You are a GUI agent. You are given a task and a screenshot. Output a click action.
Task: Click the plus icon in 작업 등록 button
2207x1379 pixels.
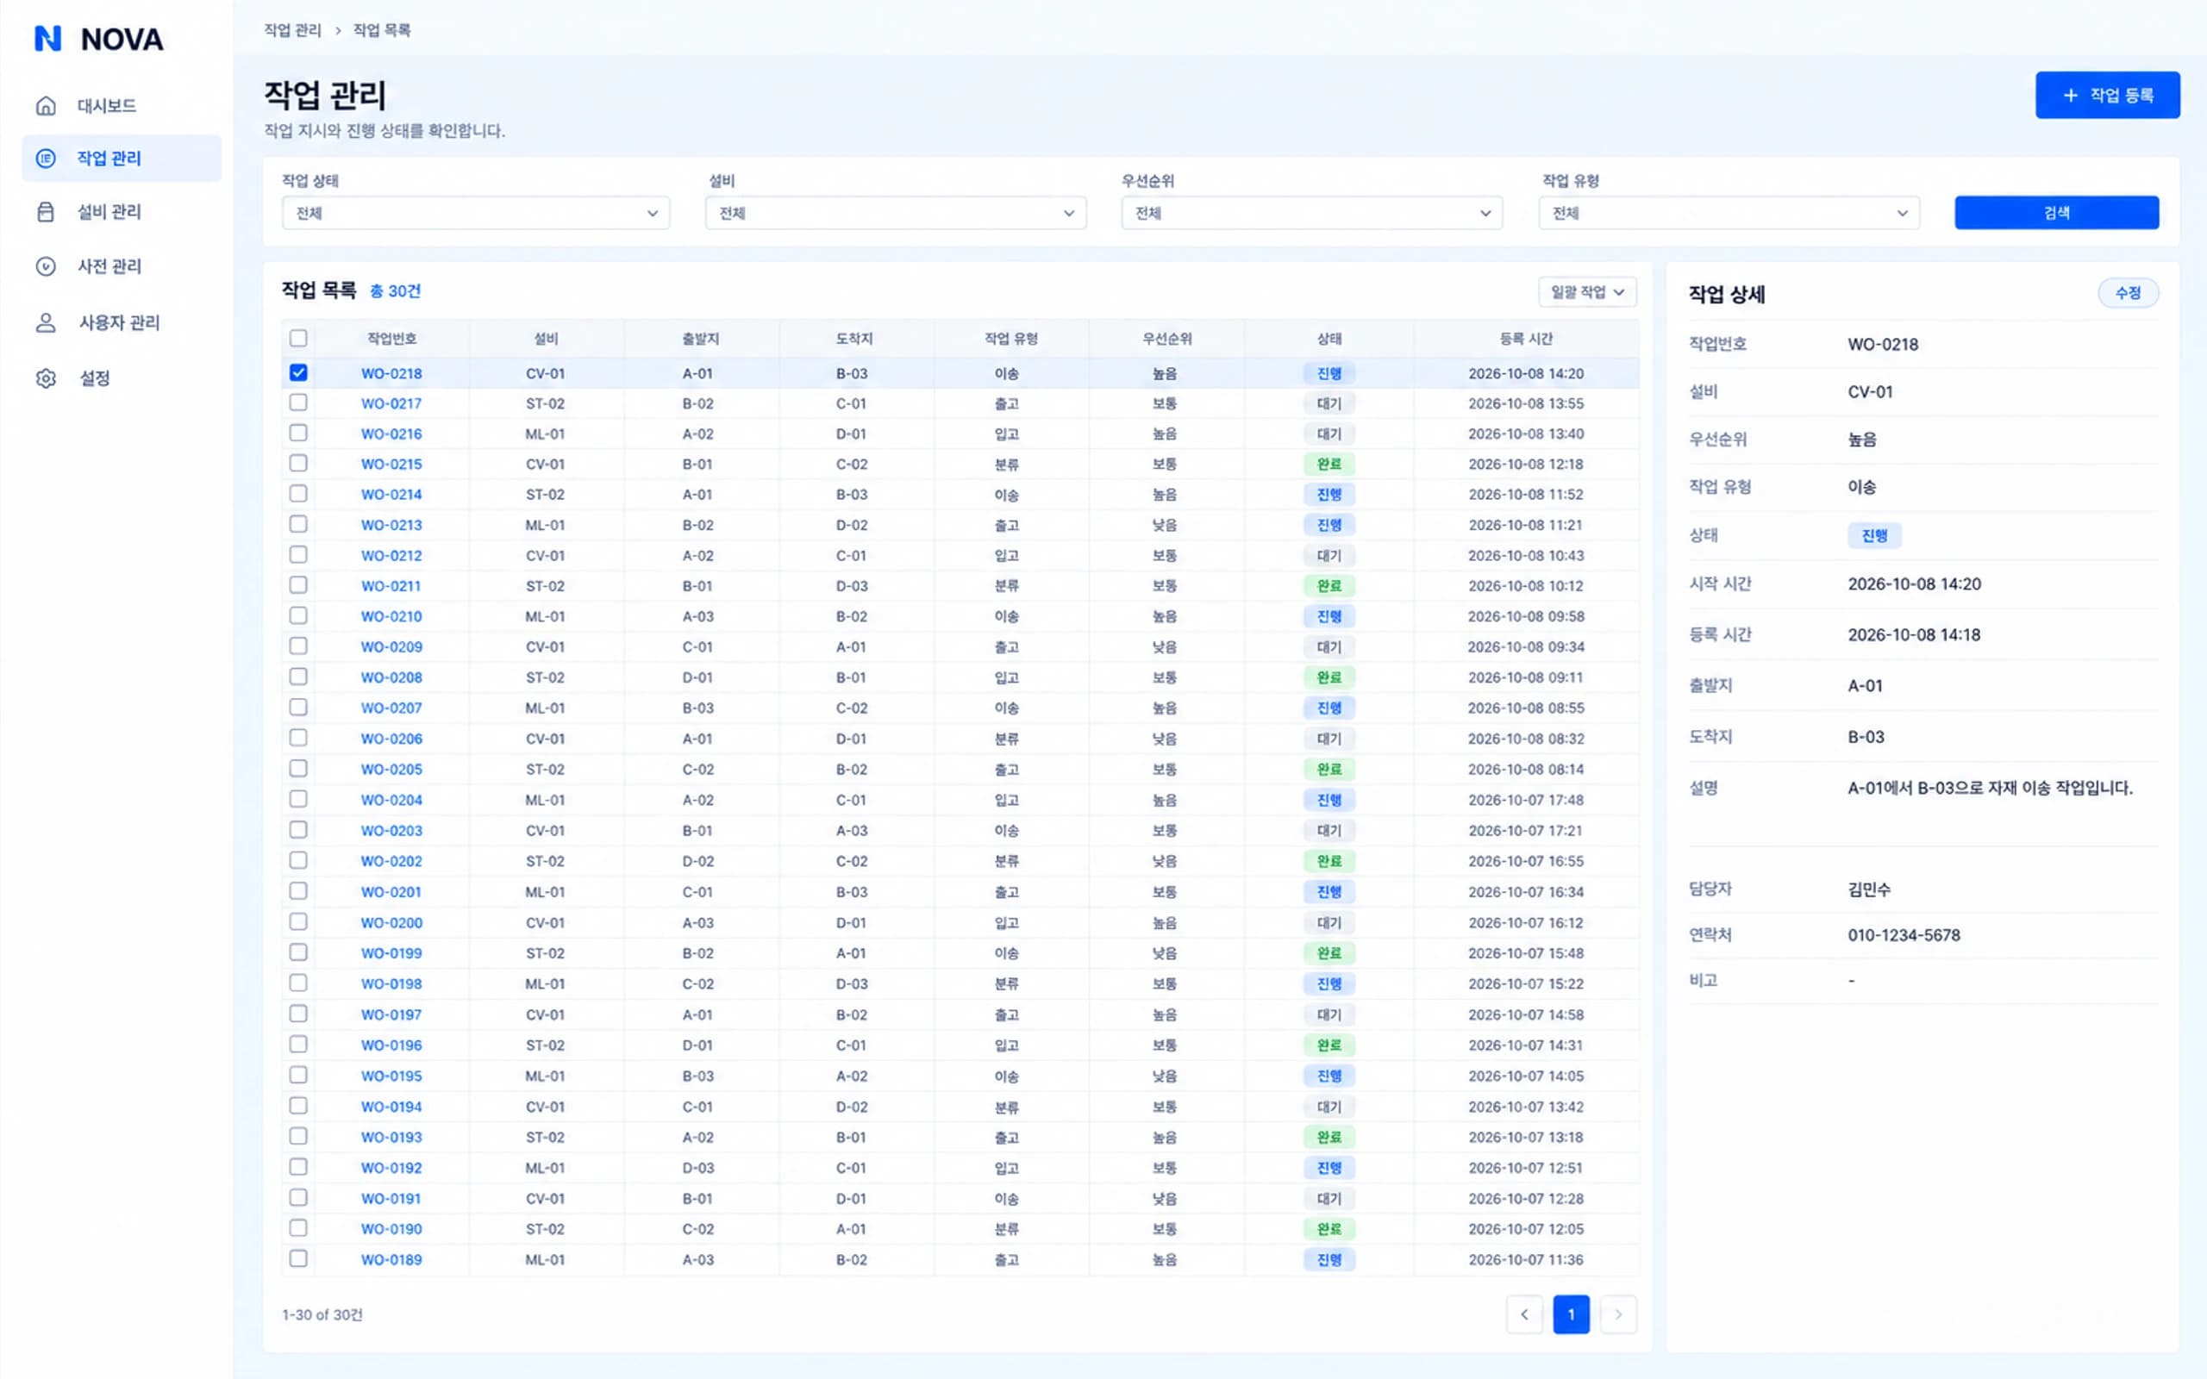pyautogui.click(x=2070, y=95)
